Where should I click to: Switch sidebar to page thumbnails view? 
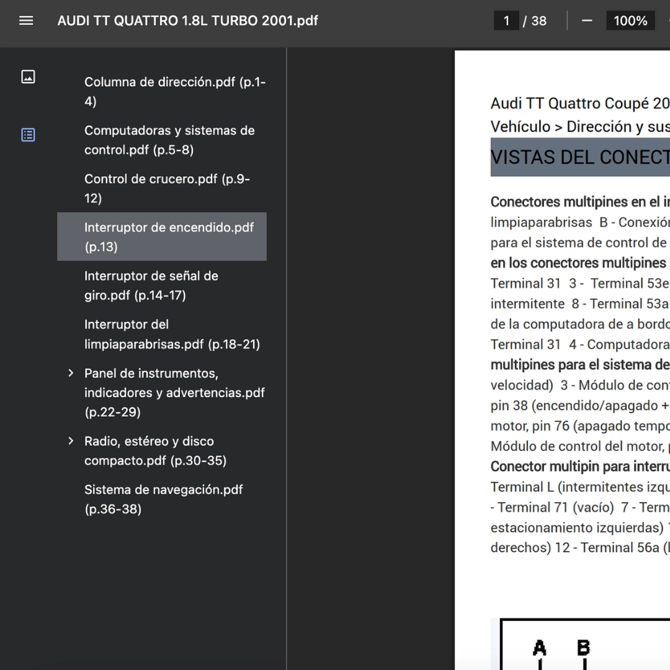point(28,77)
